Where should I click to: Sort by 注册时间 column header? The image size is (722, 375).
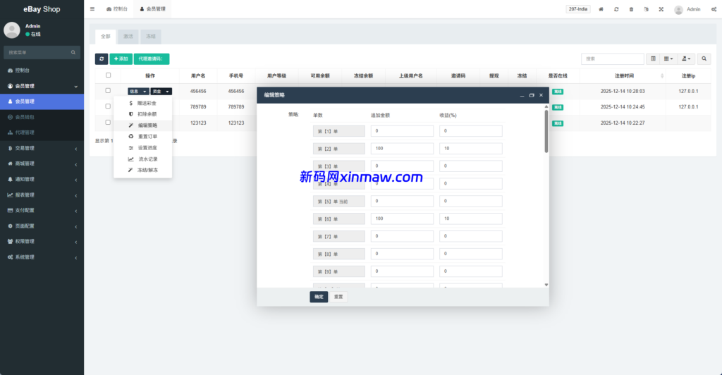624,76
